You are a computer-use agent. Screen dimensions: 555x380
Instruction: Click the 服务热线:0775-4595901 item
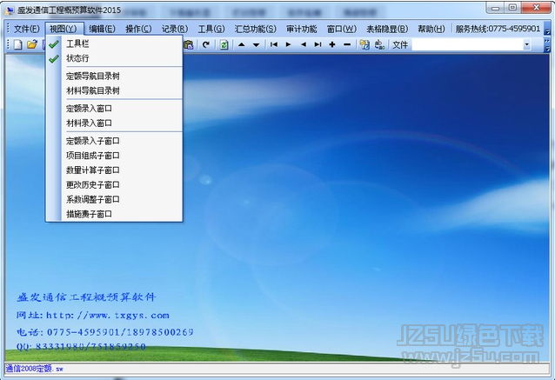click(x=498, y=29)
